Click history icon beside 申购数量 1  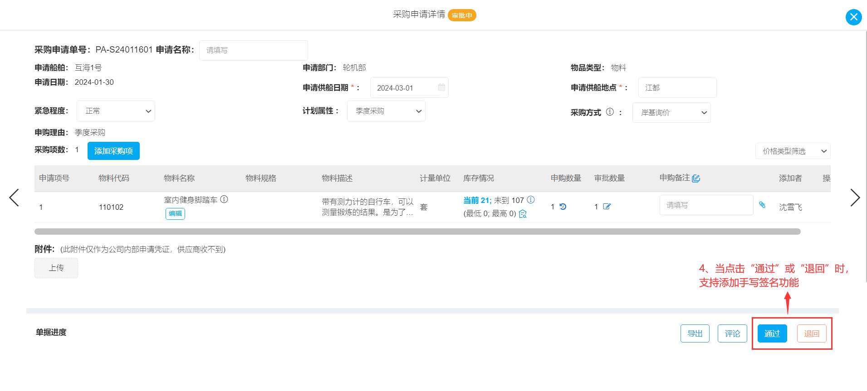click(563, 207)
